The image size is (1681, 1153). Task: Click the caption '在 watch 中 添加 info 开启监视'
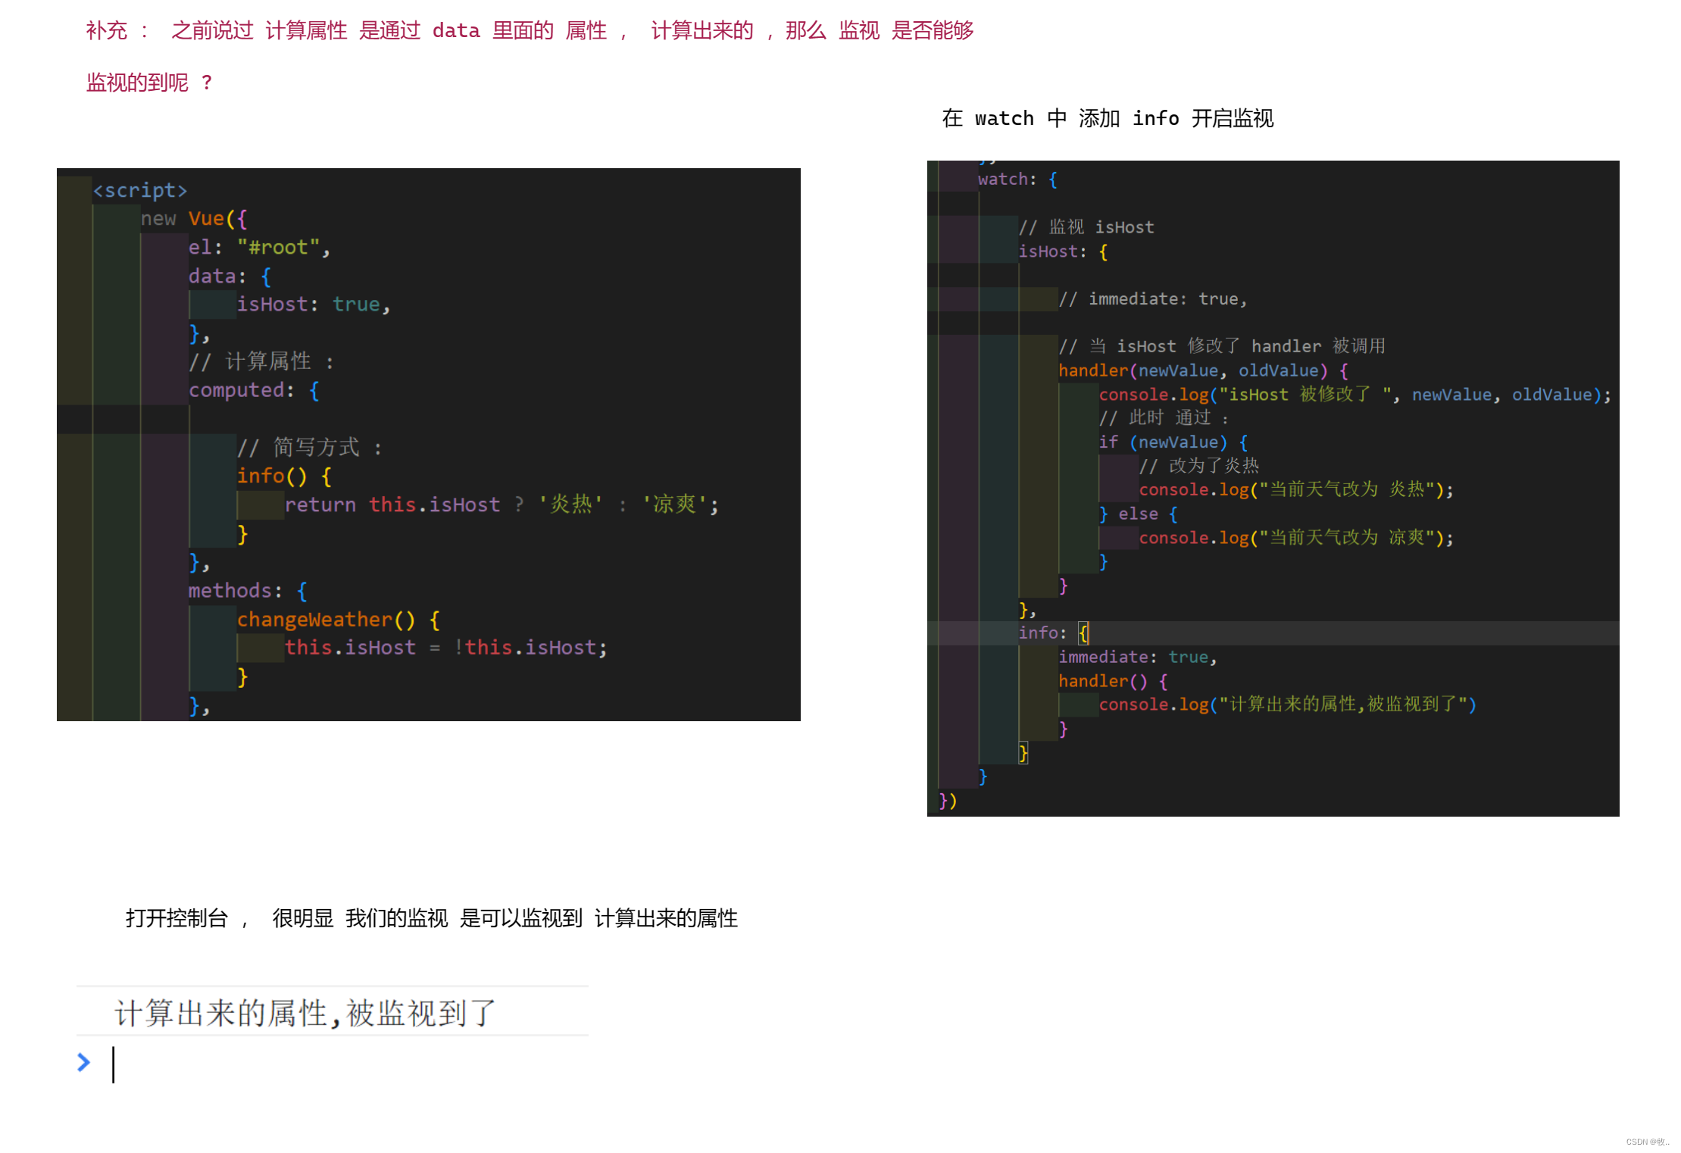(1108, 118)
